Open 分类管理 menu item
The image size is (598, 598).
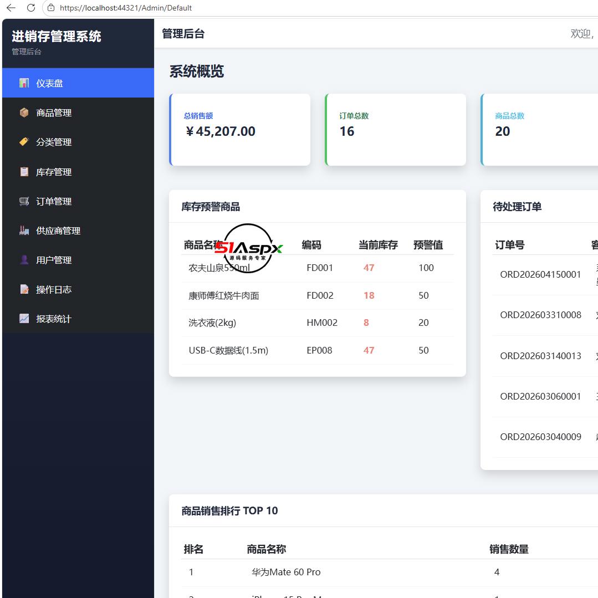(78, 142)
